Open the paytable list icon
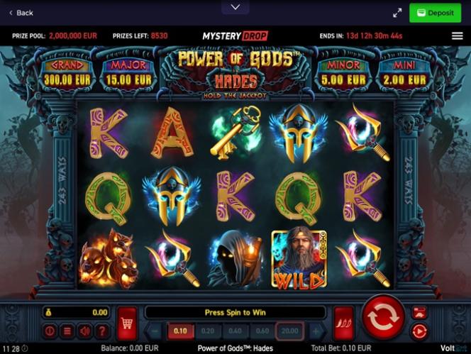The image size is (471, 354). coord(67,331)
